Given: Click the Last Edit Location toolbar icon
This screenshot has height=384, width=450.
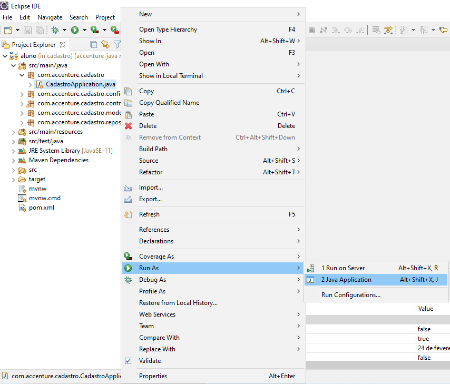Looking at the screenshot, I should click(443, 30).
